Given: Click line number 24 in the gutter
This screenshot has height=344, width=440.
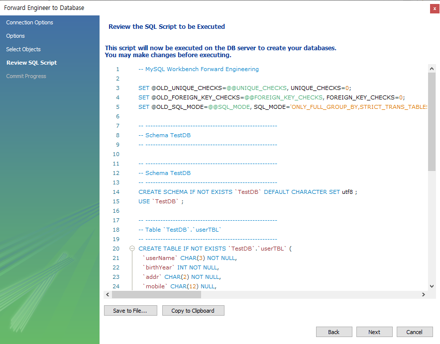Looking at the screenshot, I should [116, 286].
